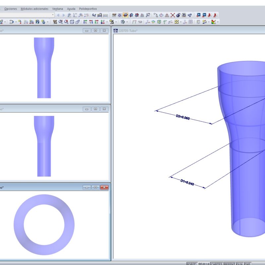This screenshot has width=265, height=265.
Task: Open the Ayuda menu
Action: pos(71,9)
